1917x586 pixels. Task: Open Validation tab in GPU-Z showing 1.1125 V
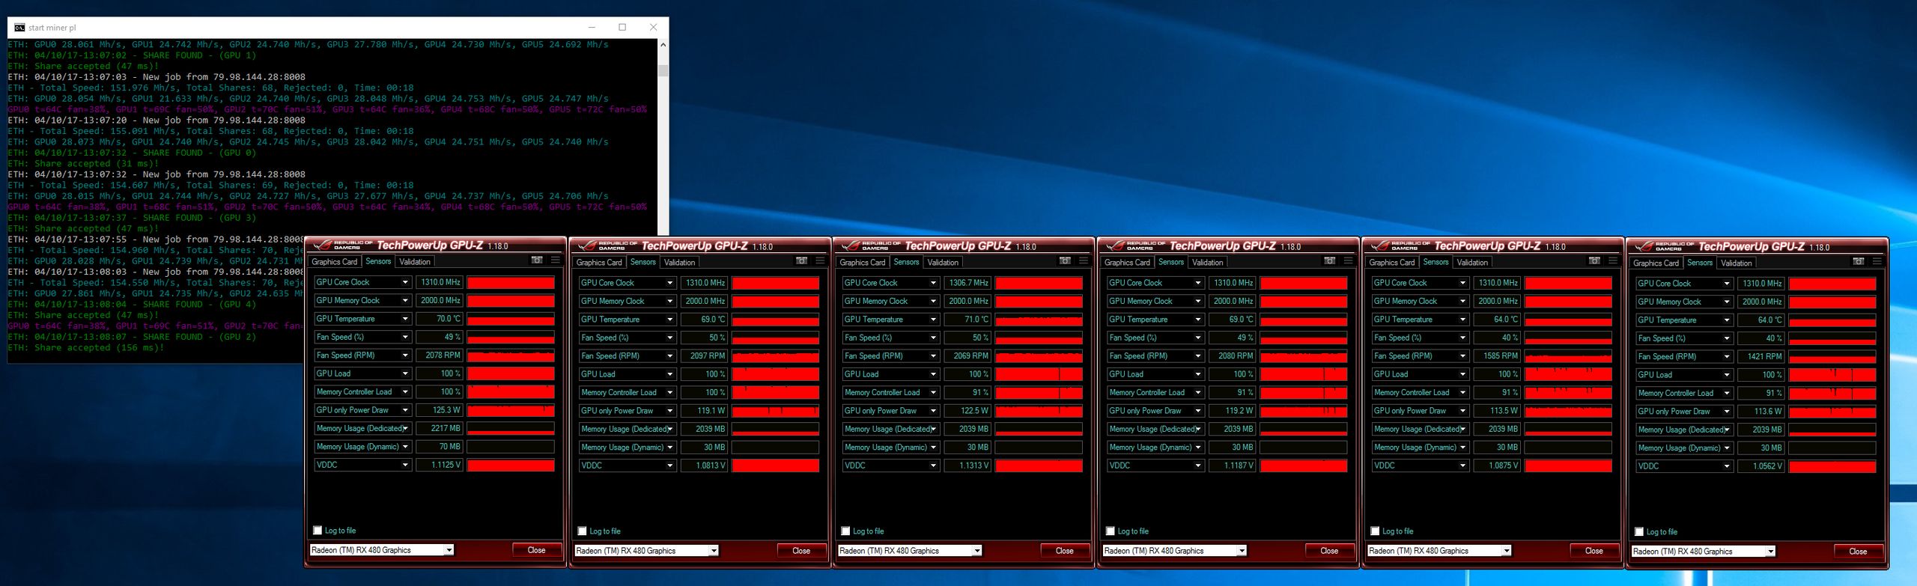[415, 262]
